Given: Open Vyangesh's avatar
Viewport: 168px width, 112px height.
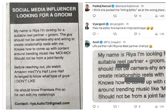Looking at the screenshot, I should click(87, 26).
